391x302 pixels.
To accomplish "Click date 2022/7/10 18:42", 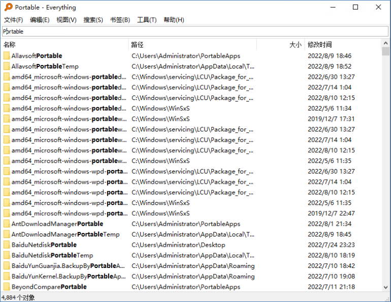I will pyautogui.click(x=331, y=265).
